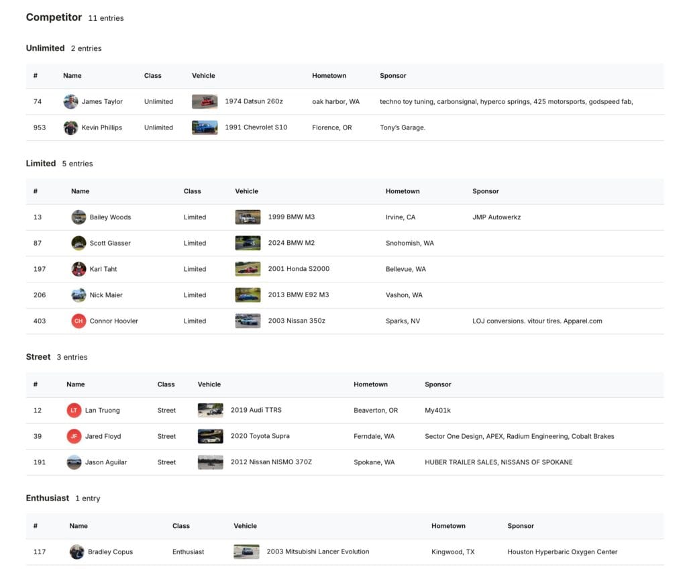This screenshot has height=581, width=687.
Task: Click the 2024 BMW M2 vehicle text
Action: [291, 243]
